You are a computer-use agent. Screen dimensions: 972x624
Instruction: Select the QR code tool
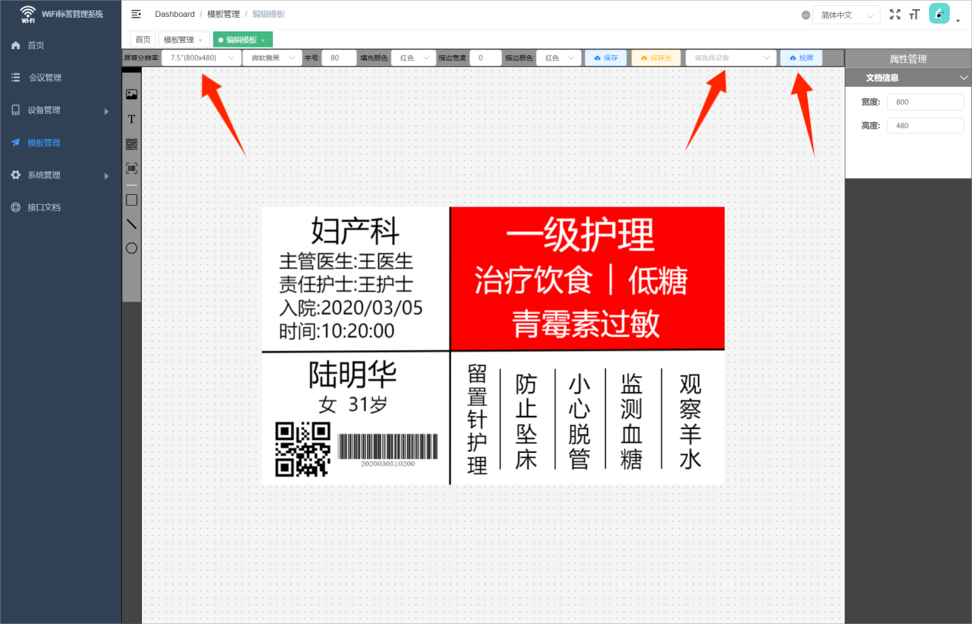click(131, 144)
